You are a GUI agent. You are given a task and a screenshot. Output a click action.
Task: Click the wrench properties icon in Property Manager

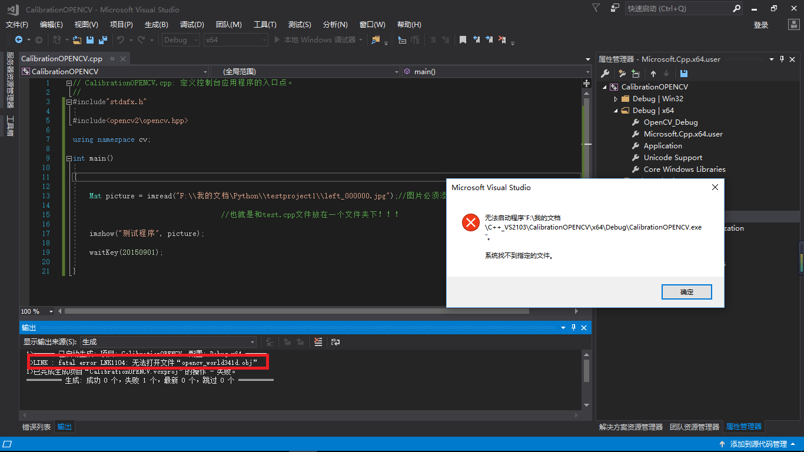click(604, 74)
